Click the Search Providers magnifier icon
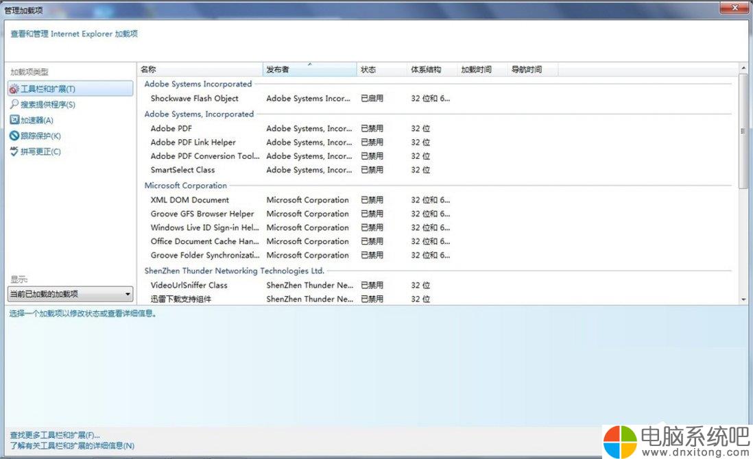753x459 pixels. 14,104
